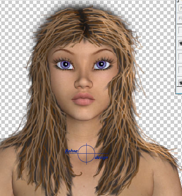Click the pupil of the figure's right-side eye
This screenshot has height=196, width=182.
pyautogui.click(x=101, y=64)
